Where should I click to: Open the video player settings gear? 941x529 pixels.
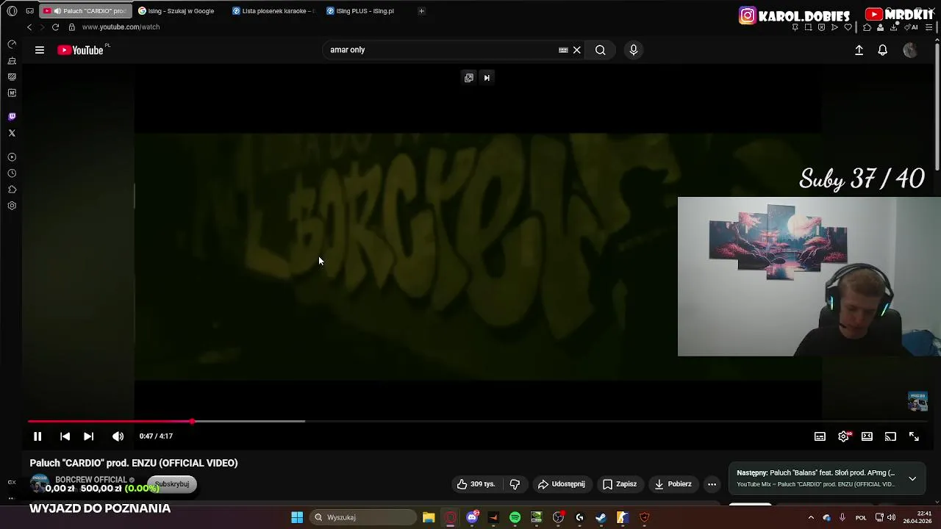pyautogui.click(x=843, y=436)
